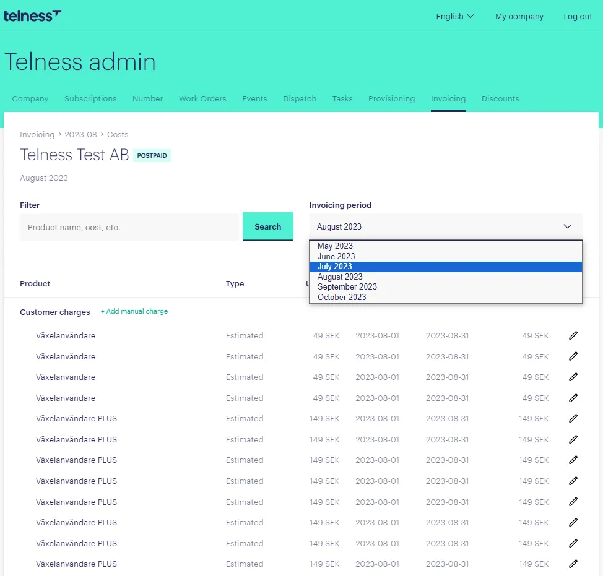The height and width of the screenshot is (576, 603).
Task: Click the Product column header
Action: [x=35, y=283]
